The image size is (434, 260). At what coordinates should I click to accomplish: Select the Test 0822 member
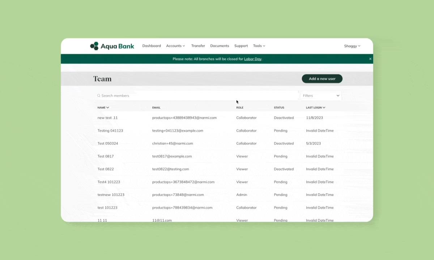point(105,169)
